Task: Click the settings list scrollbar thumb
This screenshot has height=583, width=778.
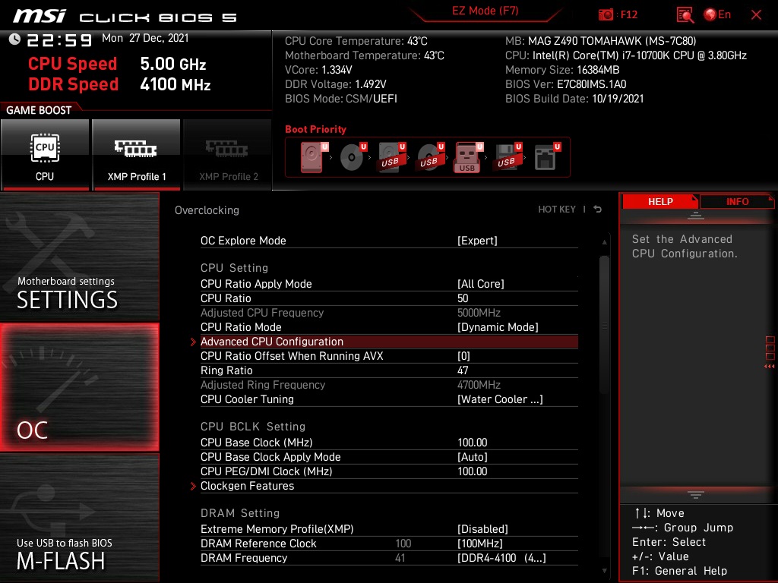Action: coord(604,325)
